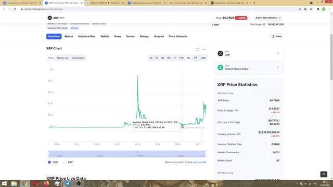Click the United States Dollar icon
This screenshot has width=333, height=187.
coord(221,68)
